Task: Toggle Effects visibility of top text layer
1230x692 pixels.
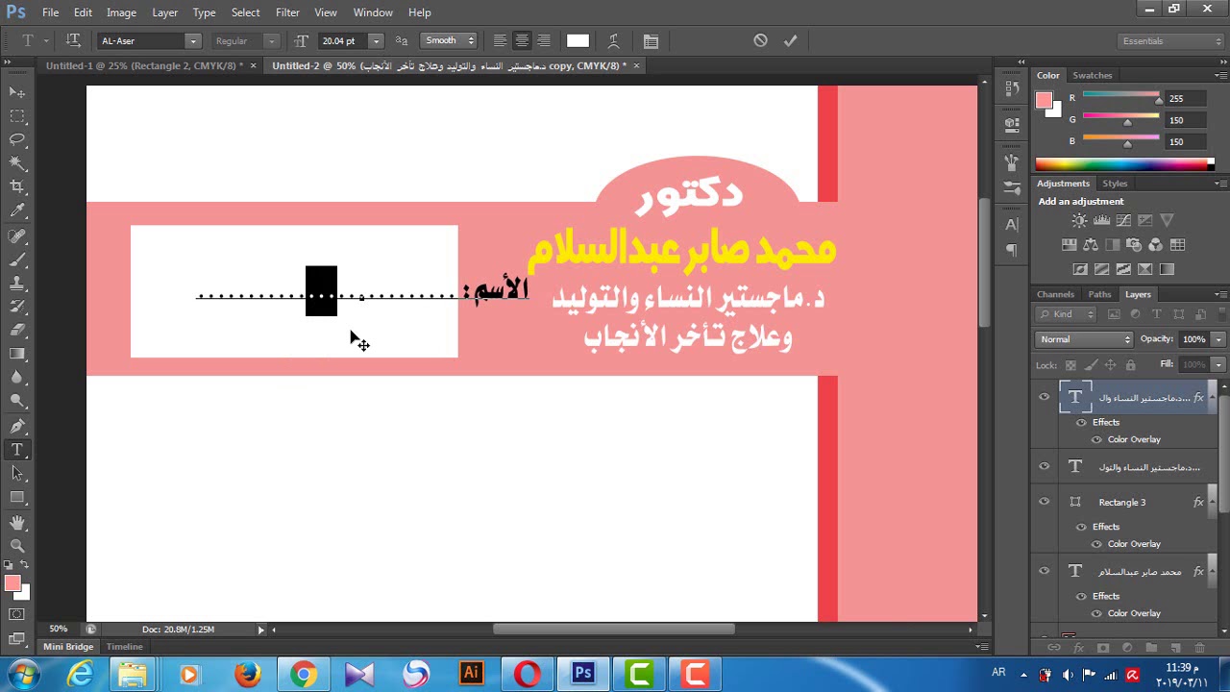Action: (1081, 422)
